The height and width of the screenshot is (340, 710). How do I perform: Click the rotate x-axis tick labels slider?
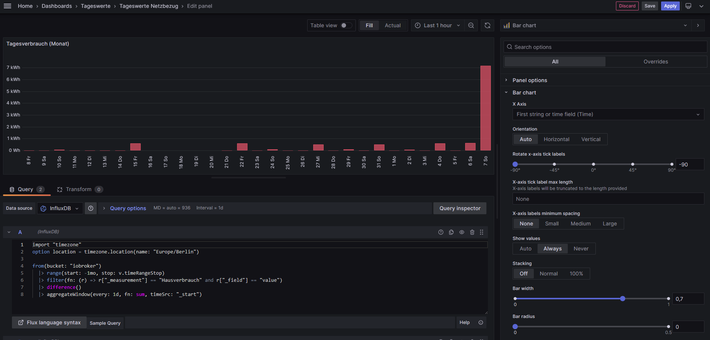click(594, 164)
